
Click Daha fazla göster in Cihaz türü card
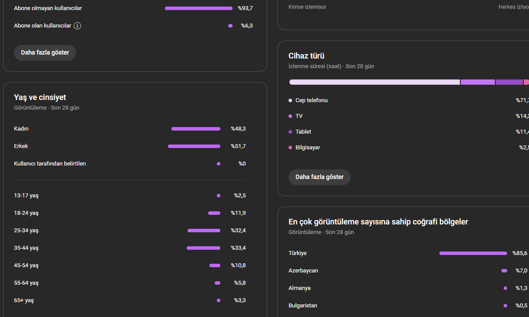coord(320,177)
